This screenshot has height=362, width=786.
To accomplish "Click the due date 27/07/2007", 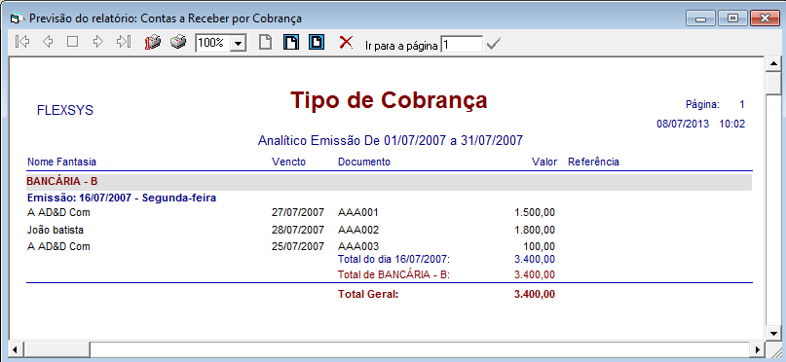I will (x=298, y=212).
